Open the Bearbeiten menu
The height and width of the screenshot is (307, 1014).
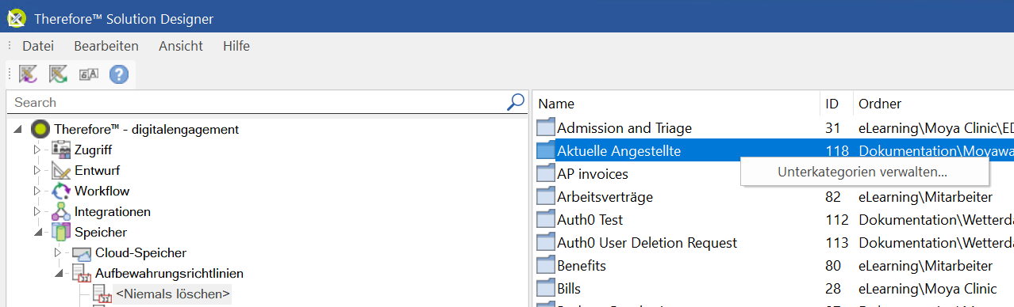106,46
